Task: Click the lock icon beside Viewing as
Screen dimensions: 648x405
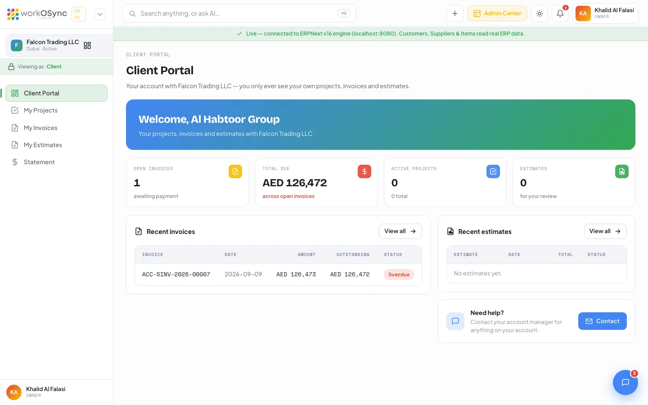Action: [x=12, y=67]
